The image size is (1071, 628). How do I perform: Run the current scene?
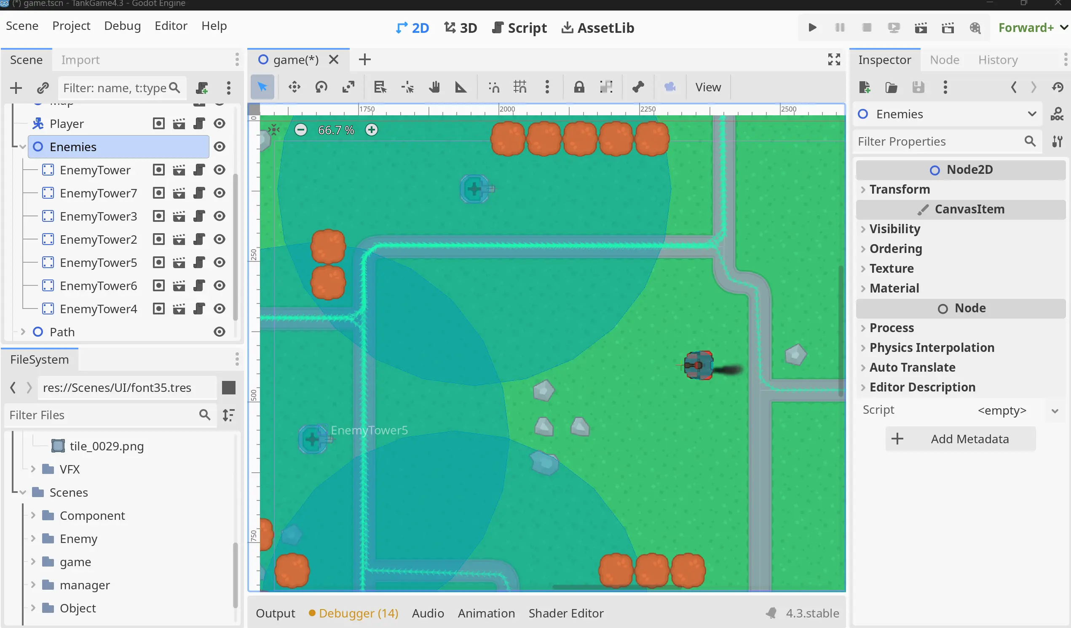(921, 28)
